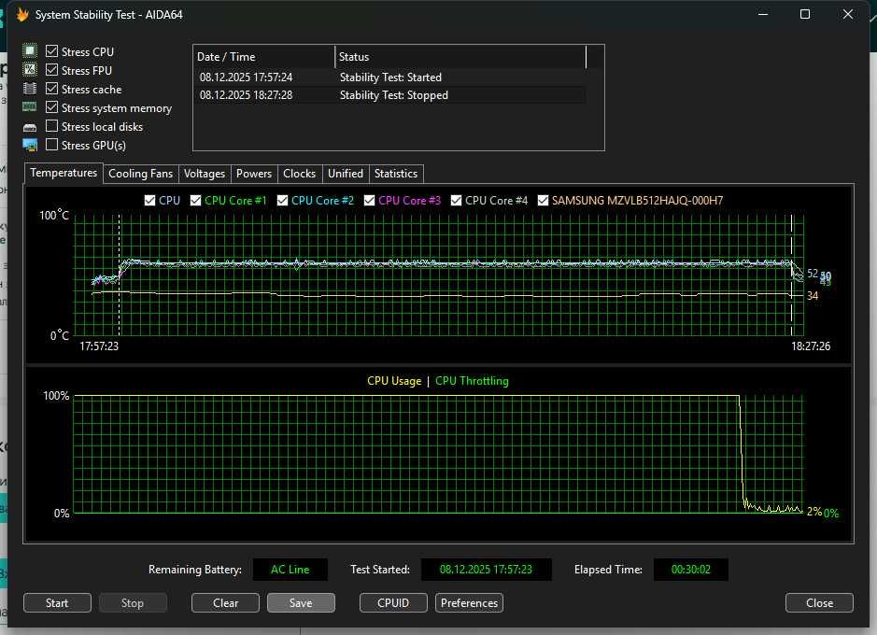877x635 pixels.
Task: Uncheck the SAMSUNG MZVLB512HAJQ drive sensor
Action: (543, 200)
